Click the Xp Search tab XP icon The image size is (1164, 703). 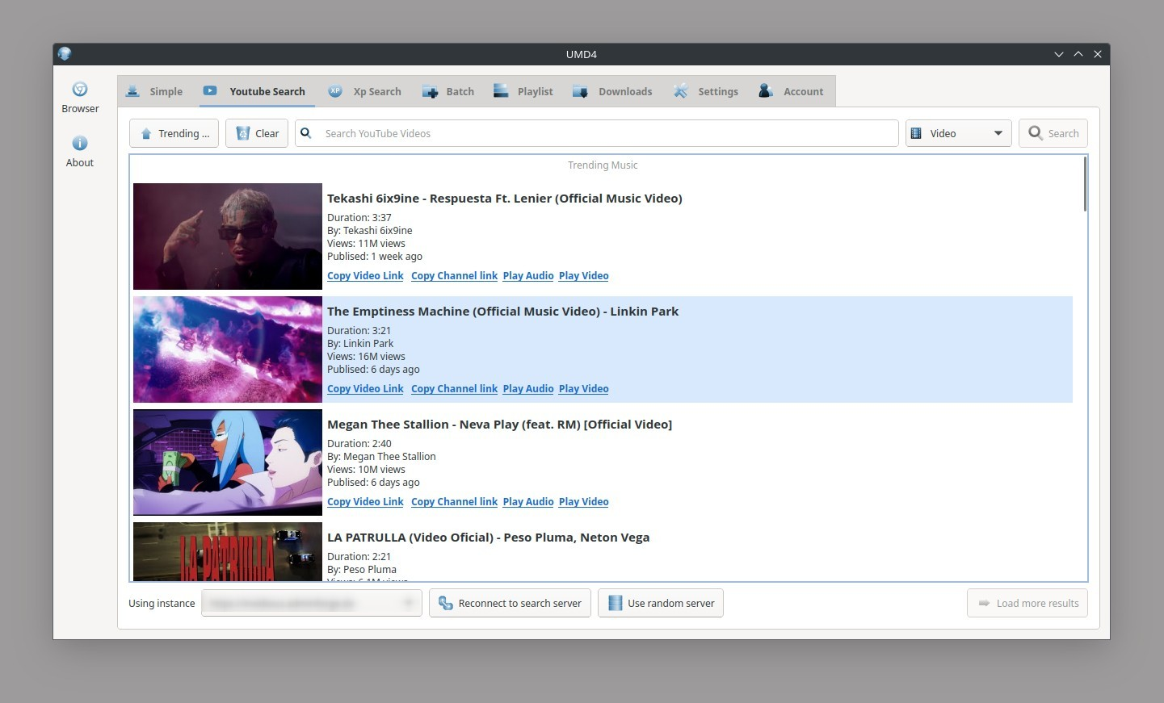(335, 91)
